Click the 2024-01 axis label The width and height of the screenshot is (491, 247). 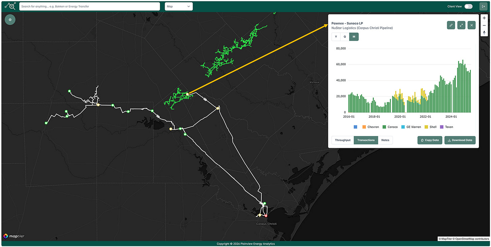point(451,117)
